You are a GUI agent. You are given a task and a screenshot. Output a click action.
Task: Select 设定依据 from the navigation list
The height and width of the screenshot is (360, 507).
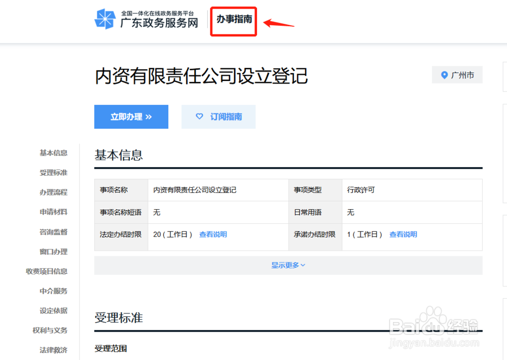(x=53, y=311)
